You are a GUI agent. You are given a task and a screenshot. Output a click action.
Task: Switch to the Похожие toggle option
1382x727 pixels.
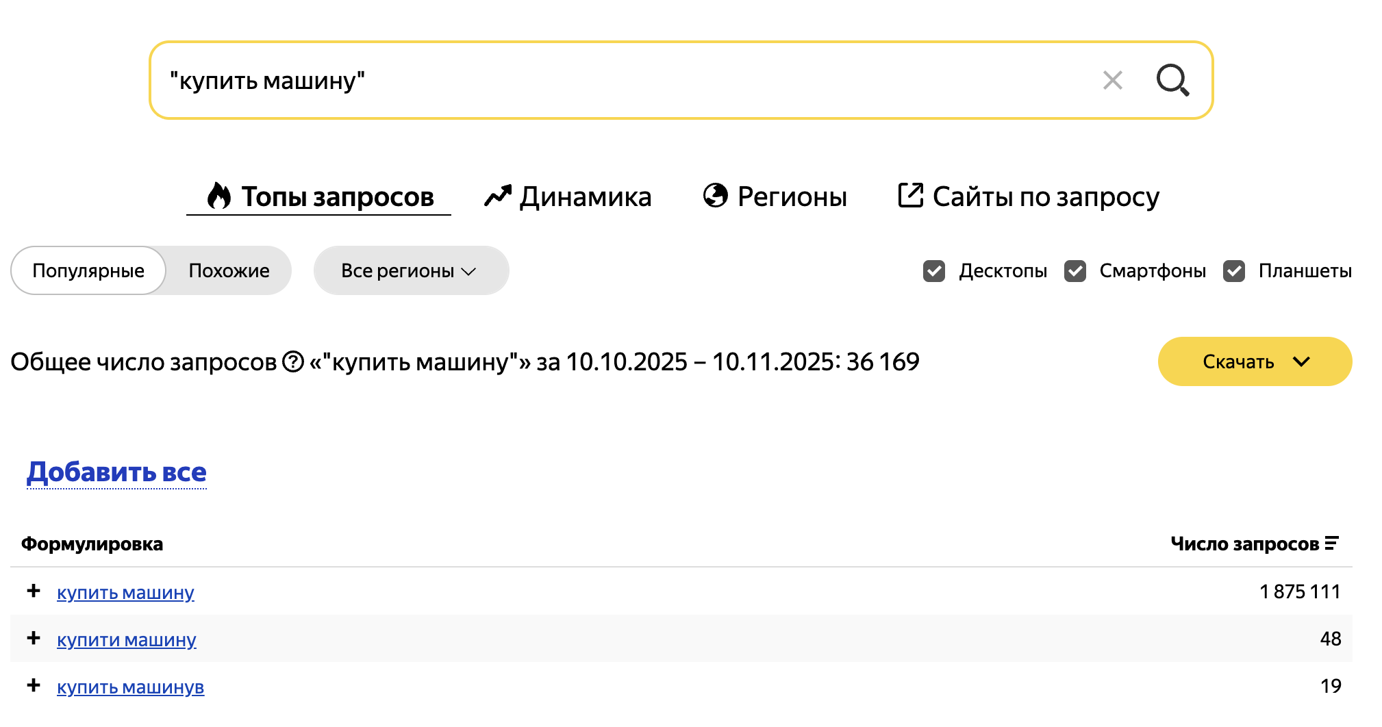click(229, 271)
